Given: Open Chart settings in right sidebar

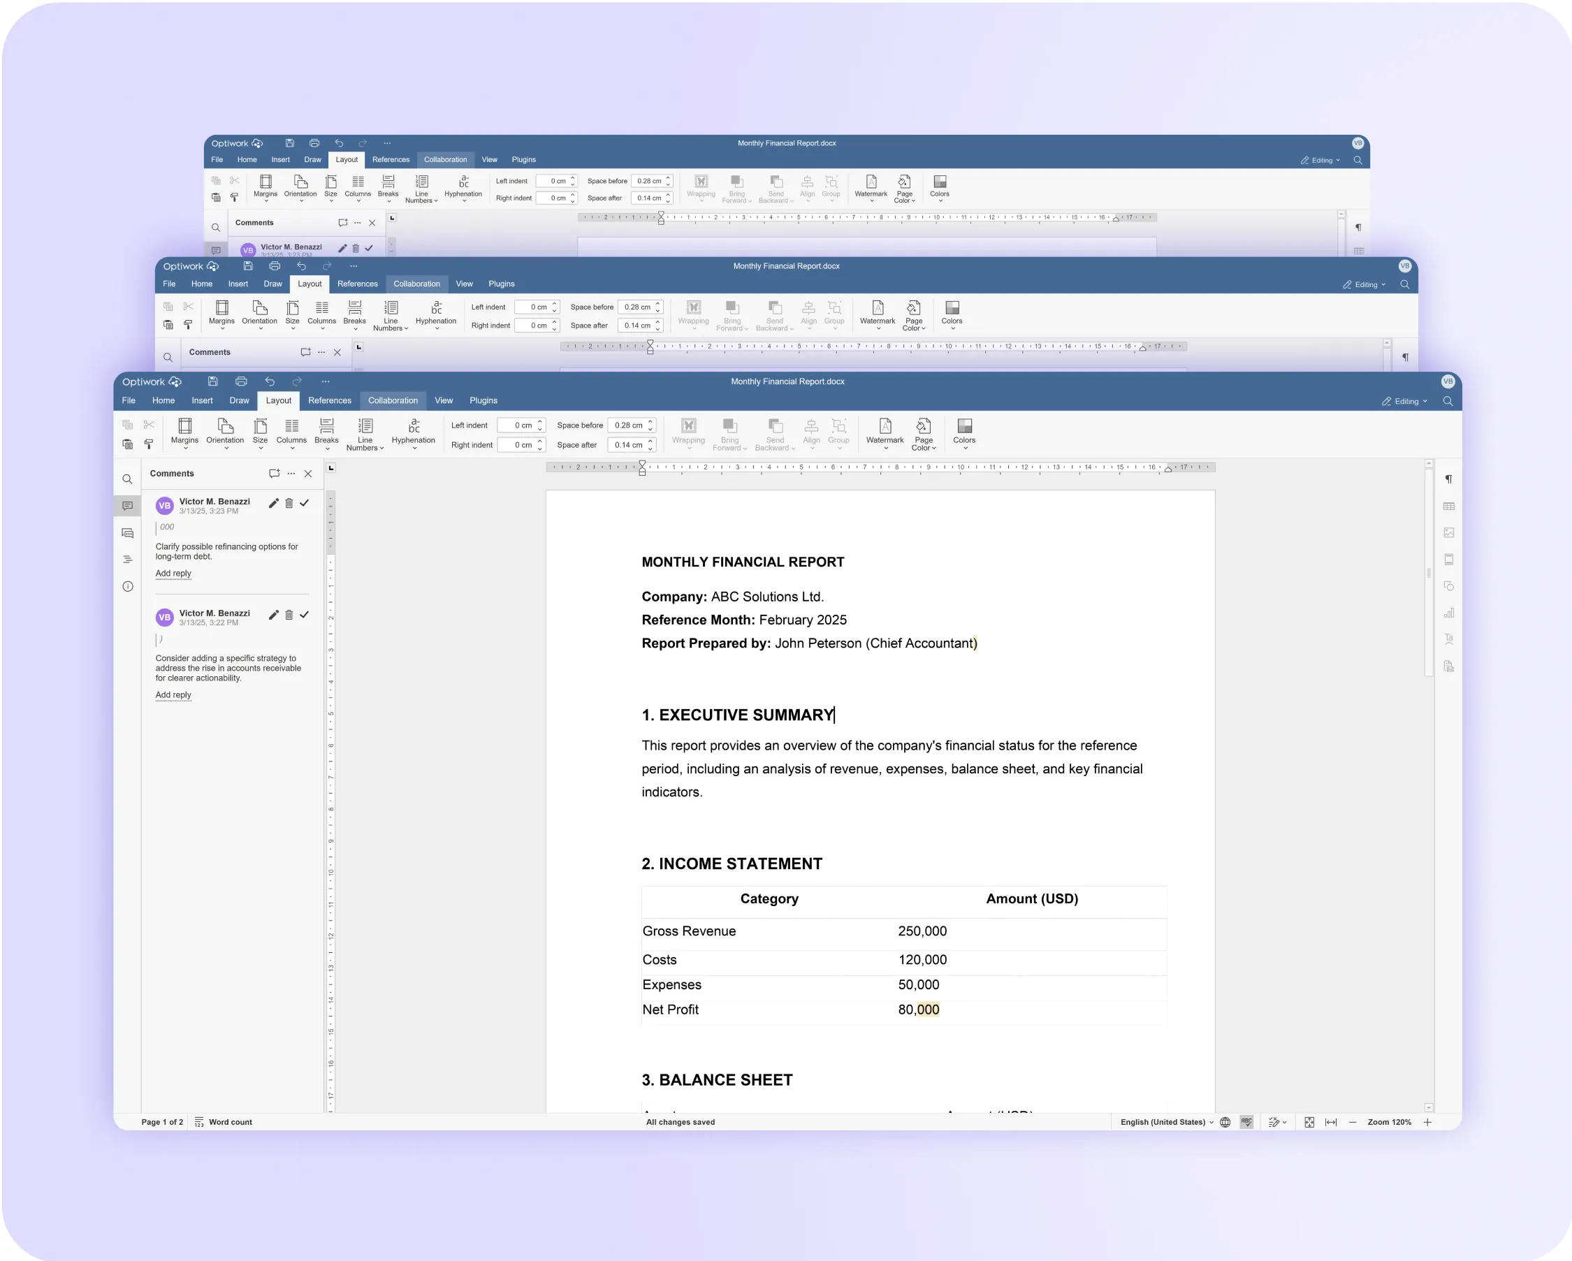Looking at the screenshot, I should pos(1449,613).
